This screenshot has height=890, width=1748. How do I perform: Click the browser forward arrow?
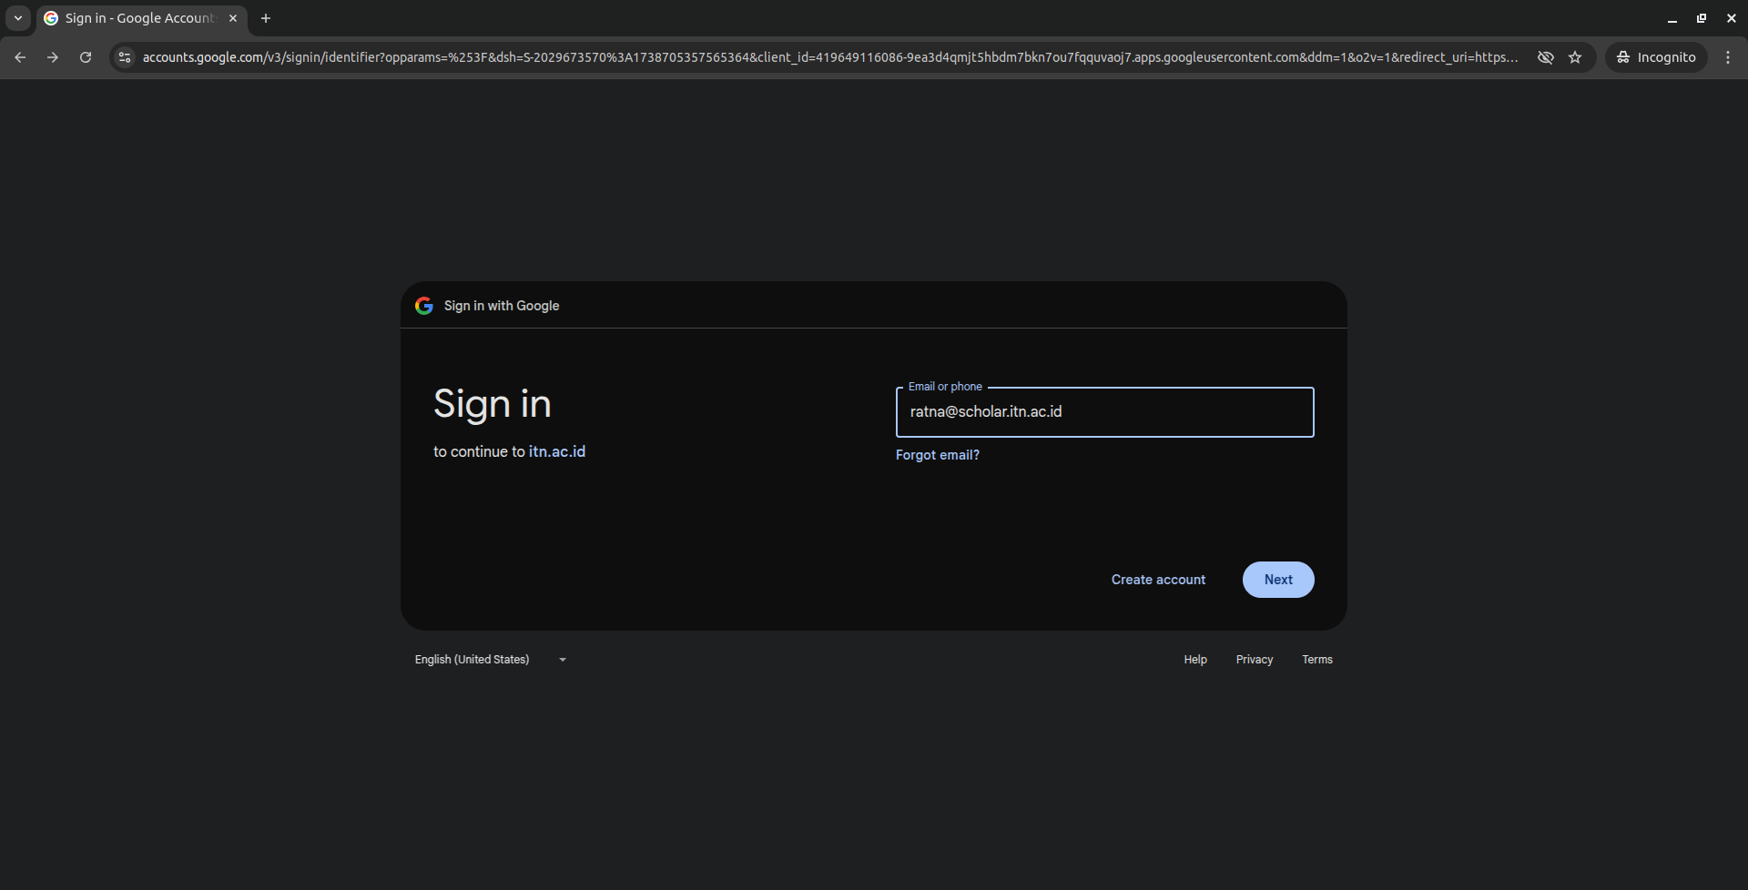point(53,57)
